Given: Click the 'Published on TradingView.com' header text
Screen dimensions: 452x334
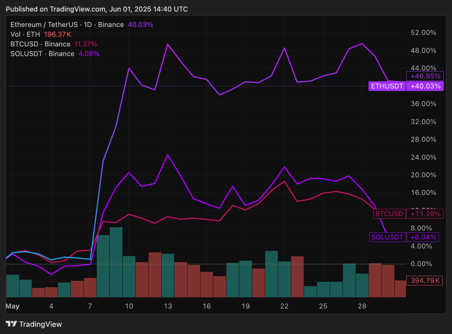Looking at the screenshot, I should [x=97, y=9].
